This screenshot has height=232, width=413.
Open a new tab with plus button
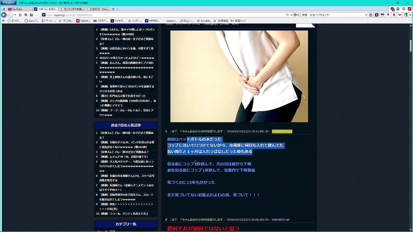click(113, 9)
